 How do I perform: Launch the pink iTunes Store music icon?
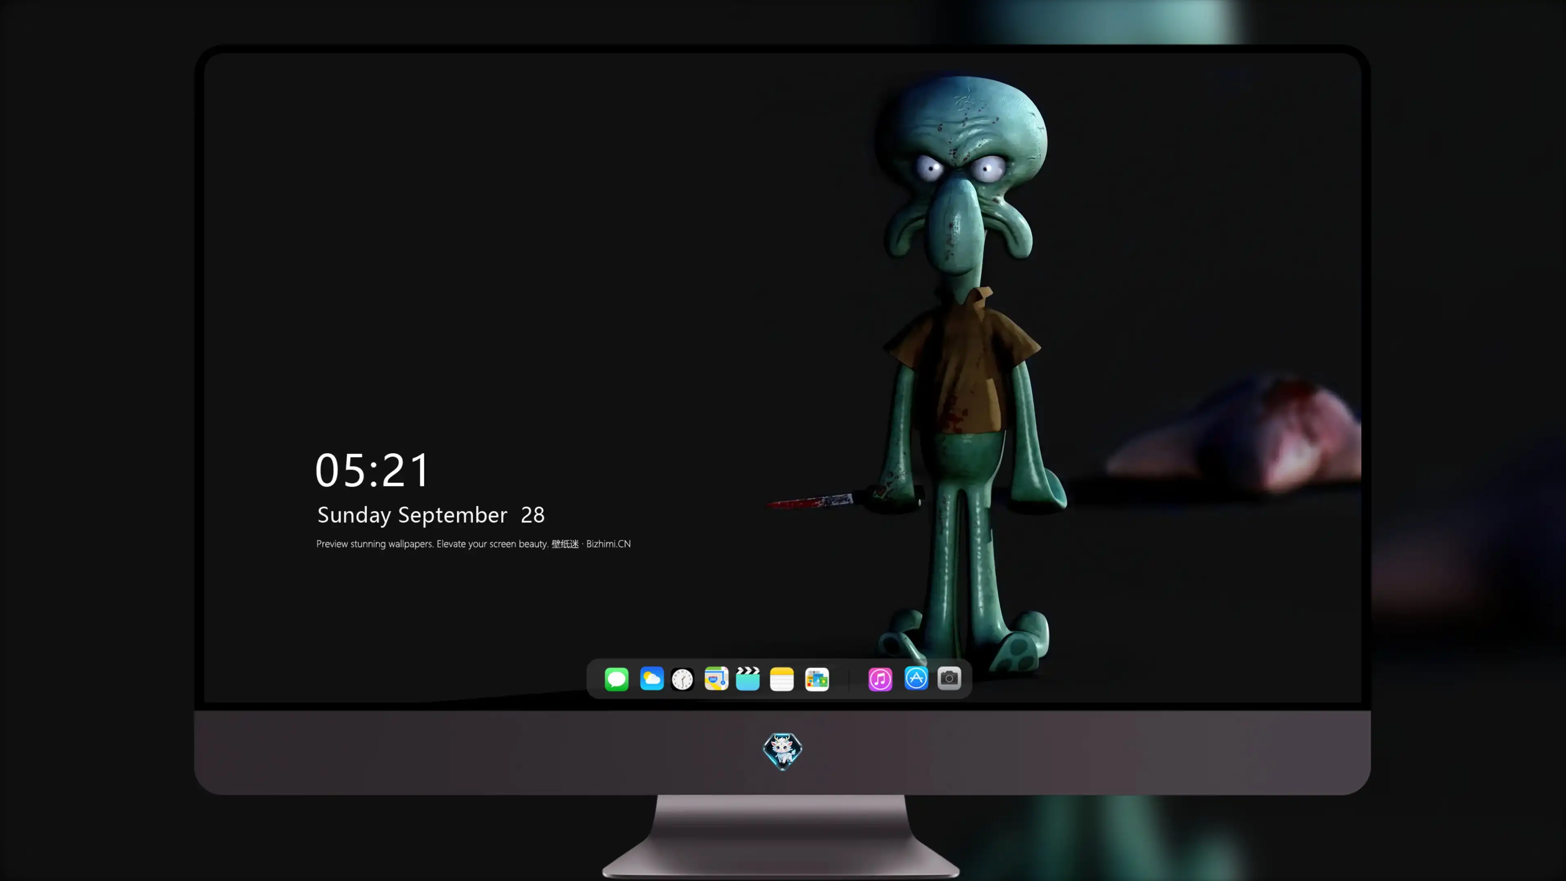[x=880, y=679]
